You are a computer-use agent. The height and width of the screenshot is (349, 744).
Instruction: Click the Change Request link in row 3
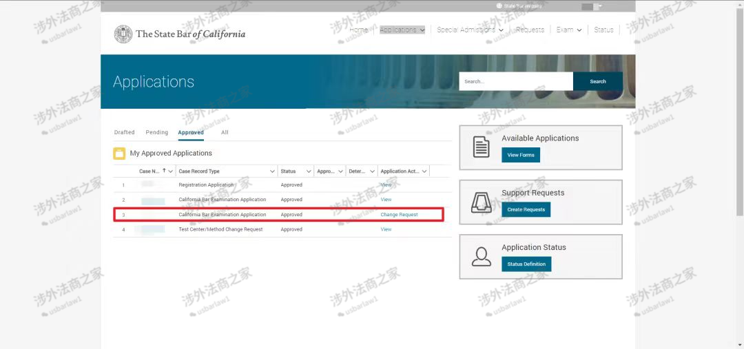pos(399,215)
